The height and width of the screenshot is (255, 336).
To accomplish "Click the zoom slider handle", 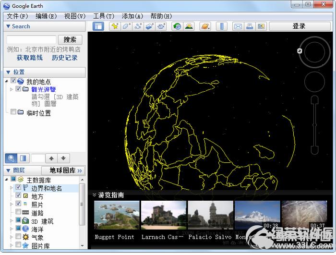I will [314, 125].
